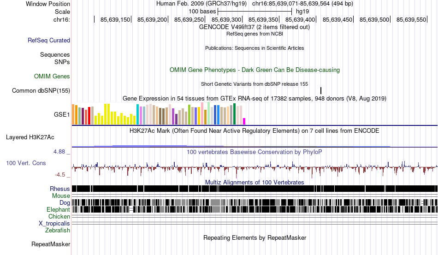
Task: Click the magenta GTEx expression bar
Action: point(244,121)
